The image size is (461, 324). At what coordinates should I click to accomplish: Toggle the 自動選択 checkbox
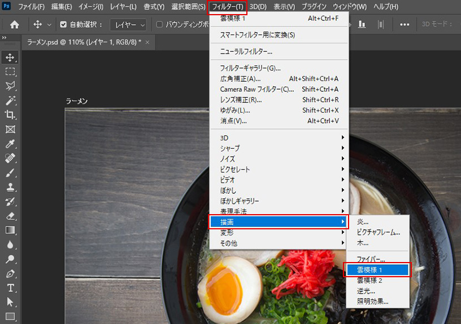(x=63, y=25)
